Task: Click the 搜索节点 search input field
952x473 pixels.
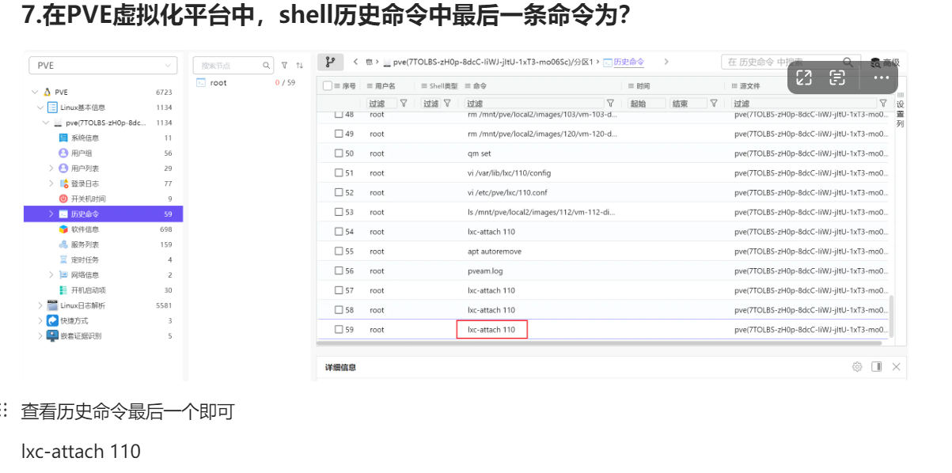Action: point(229,66)
